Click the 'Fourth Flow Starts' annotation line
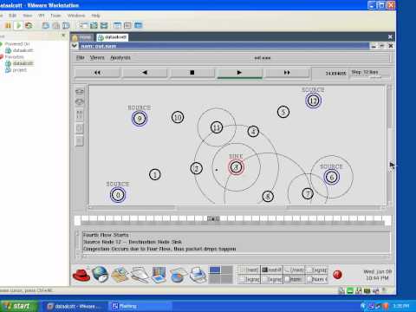The height and width of the screenshot is (312, 416). coord(106,235)
